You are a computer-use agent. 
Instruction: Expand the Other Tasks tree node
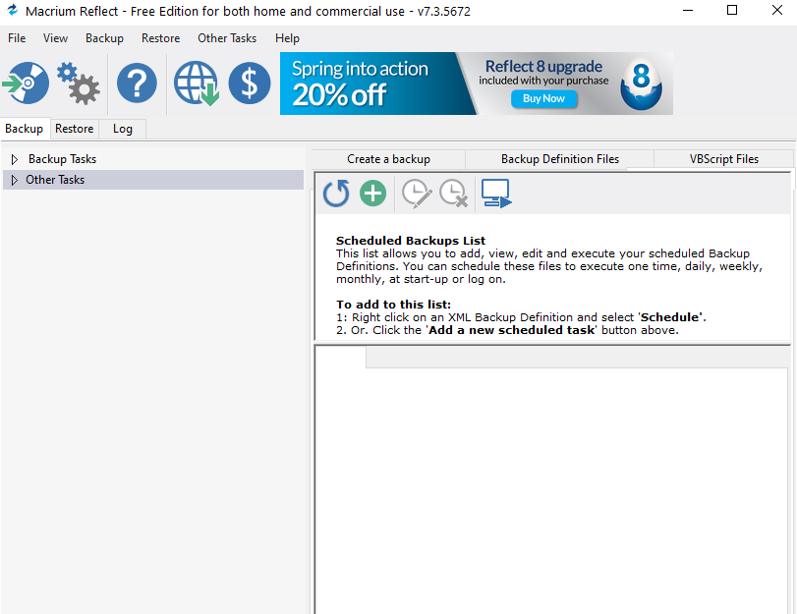pos(14,180)
